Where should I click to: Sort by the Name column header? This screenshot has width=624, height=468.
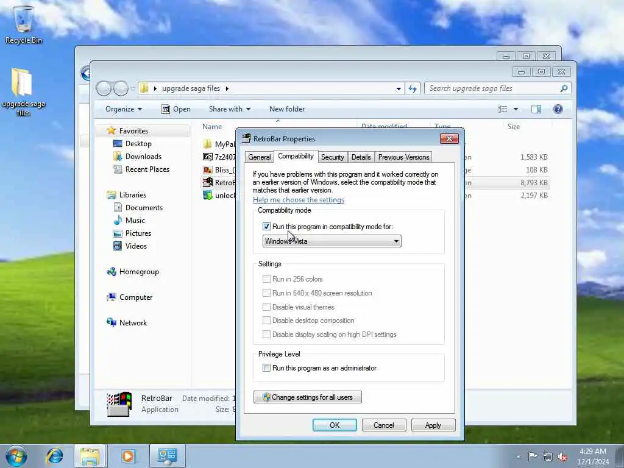(x=212, y=127)
